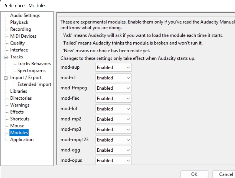Open the mod-cl status dropdown
The height and width of the screenshot is (178, 235).
click(113, 78)
